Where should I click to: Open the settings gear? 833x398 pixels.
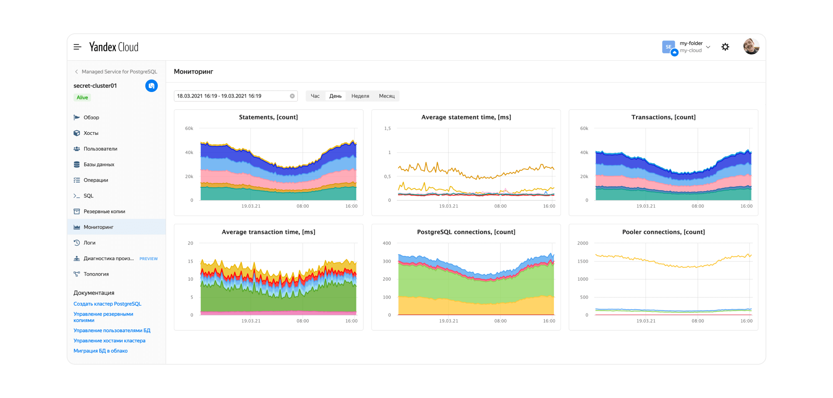725,47
